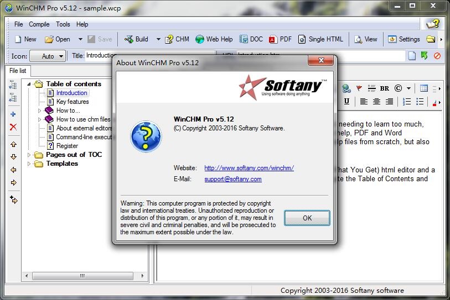The width and height of the screenshot is (450, 300).
Task: Insert horizontal rule icon in editor toolbar
Action: 371,88
